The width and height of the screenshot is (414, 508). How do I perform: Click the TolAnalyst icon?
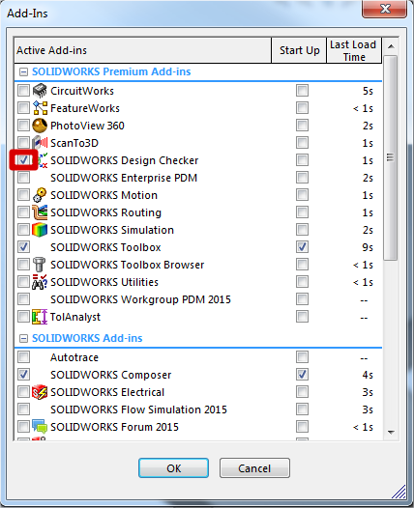coord(40,317)
